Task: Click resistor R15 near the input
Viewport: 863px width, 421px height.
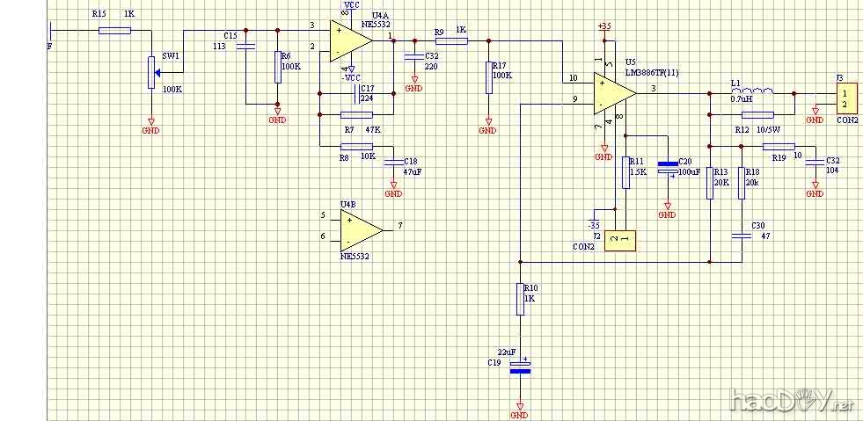Action: [114, 30]
